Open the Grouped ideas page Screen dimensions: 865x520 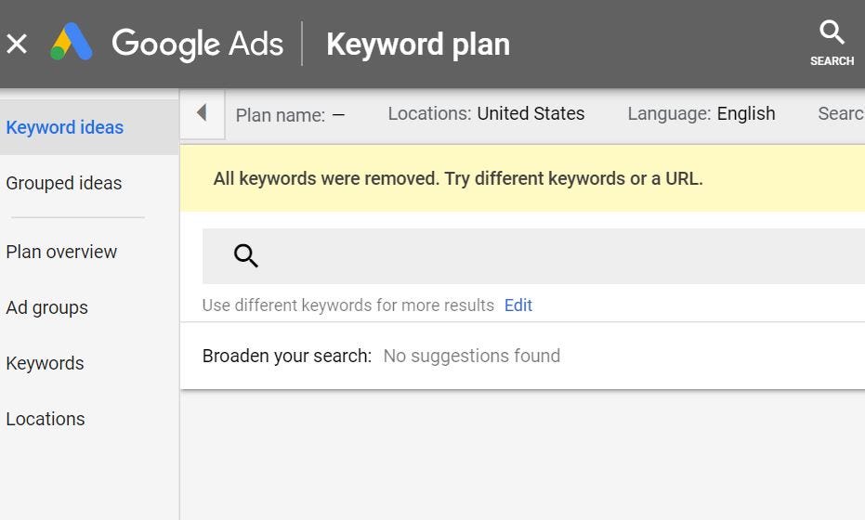coord(64,183)
